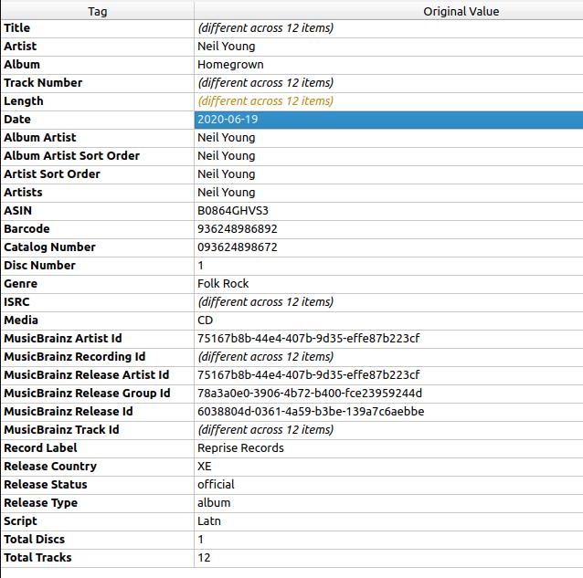This screenshot has height=578, width=583.
Task: Select the Release Country value XE
Action: [x=205, y=467]
